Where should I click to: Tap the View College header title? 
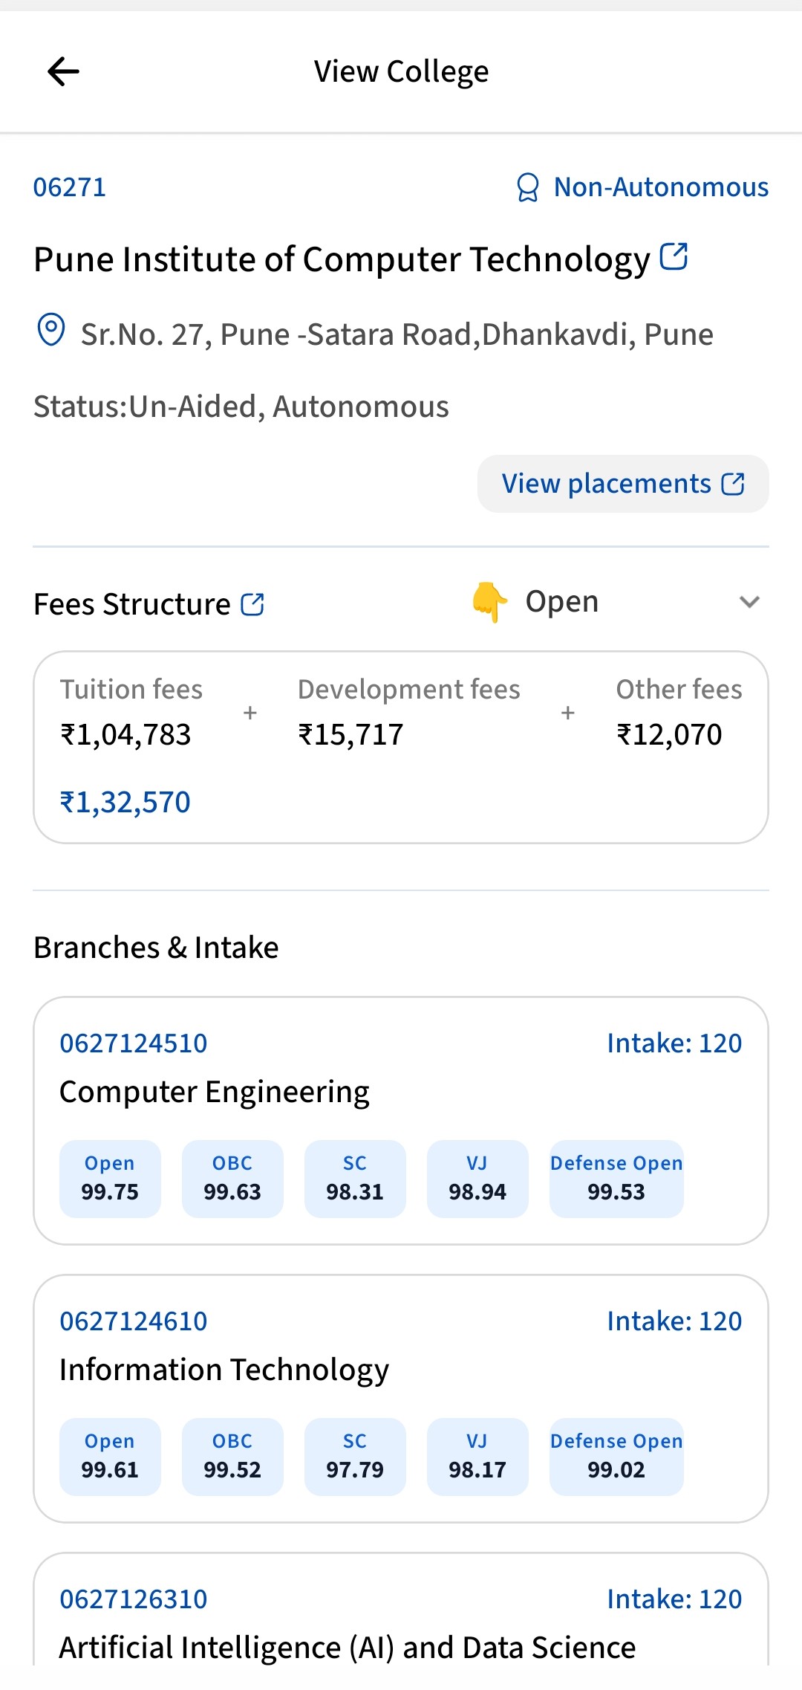[x=401, y=71]
